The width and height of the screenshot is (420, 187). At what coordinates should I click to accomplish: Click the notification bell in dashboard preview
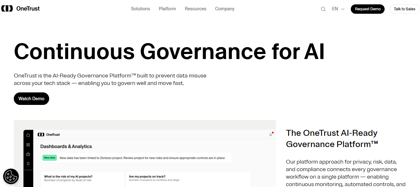coord(271,135)
